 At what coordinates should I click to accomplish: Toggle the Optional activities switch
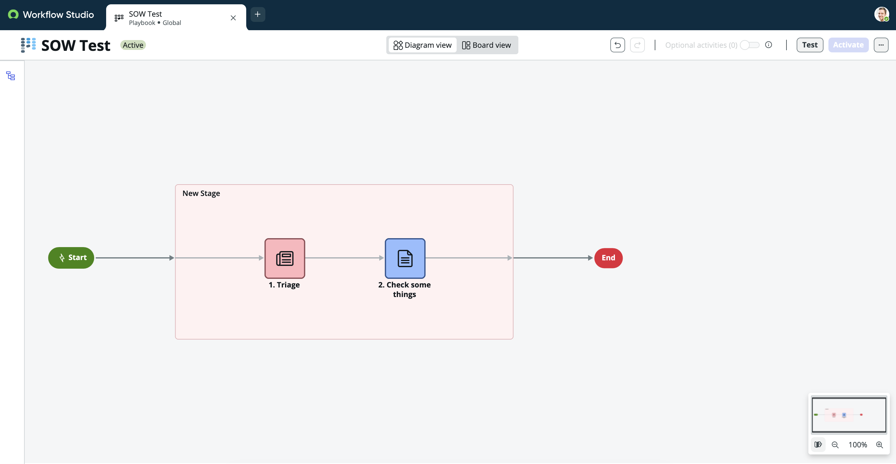coord(749,45)
